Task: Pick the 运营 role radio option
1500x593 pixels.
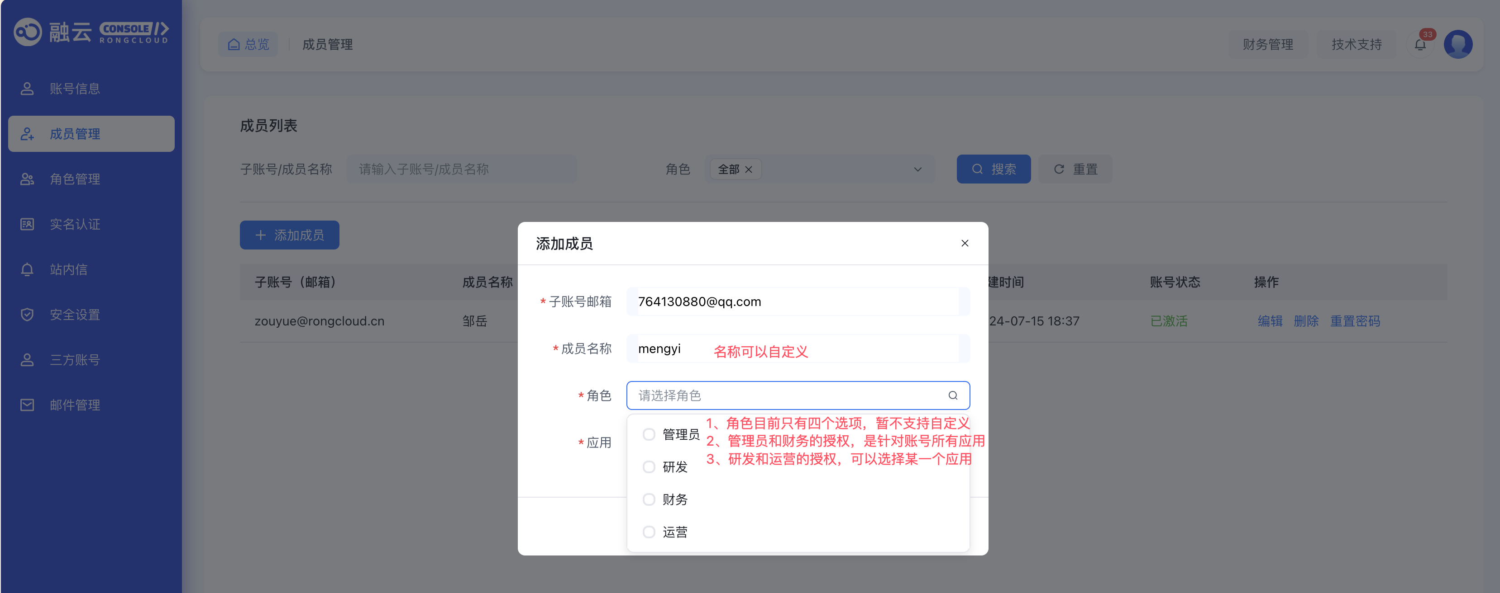Action: (649, 532)
